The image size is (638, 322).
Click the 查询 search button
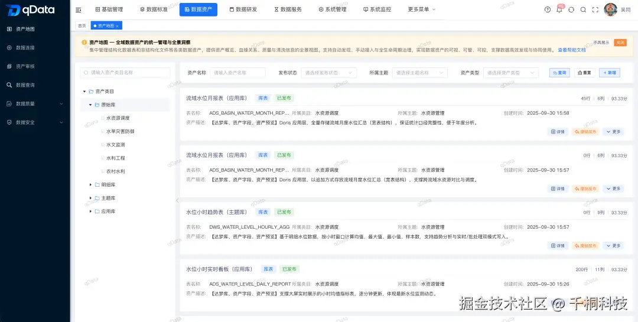click(559, 73)
